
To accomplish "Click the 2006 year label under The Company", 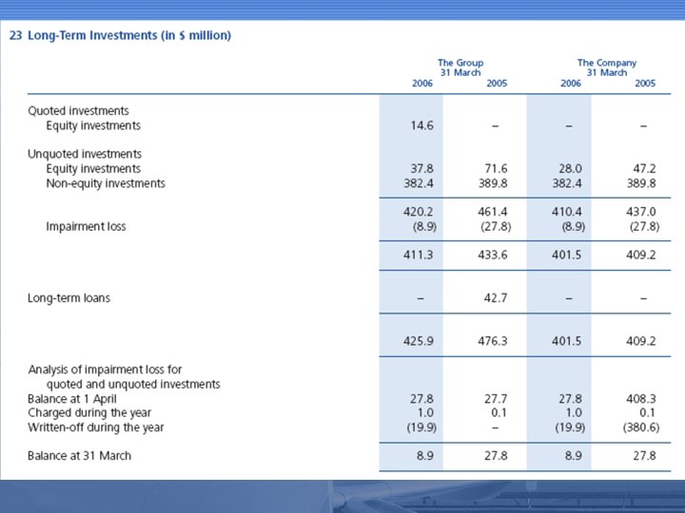I will [571, 84].
